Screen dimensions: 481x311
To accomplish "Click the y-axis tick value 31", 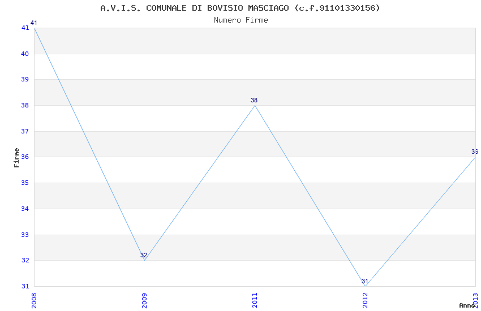I will pyautogui.click(x=25, y=287).
